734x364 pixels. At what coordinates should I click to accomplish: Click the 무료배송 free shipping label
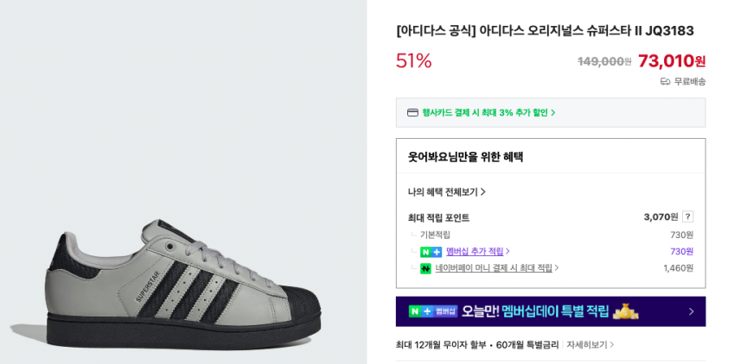[x=690, y=82]
